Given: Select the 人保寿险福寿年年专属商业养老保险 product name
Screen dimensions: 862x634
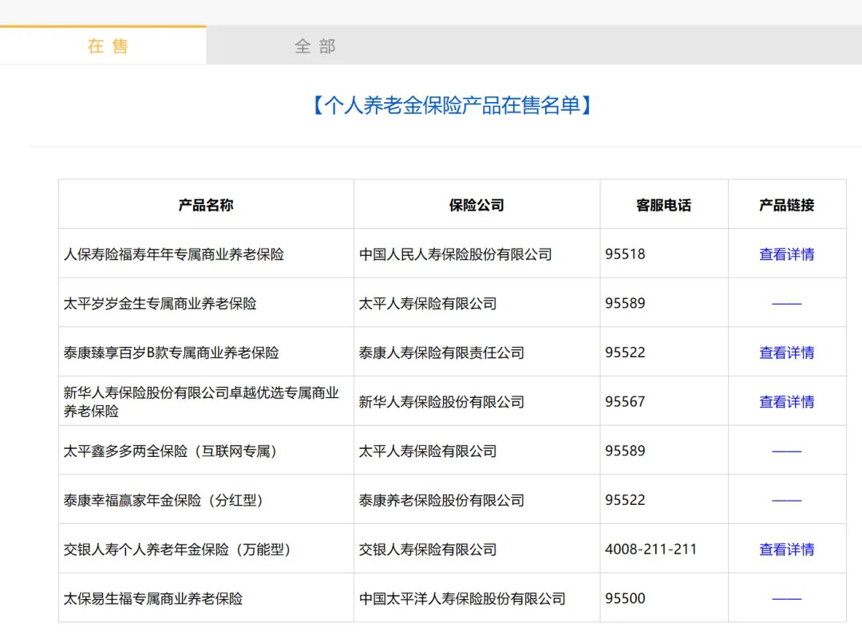Looking at the screenshot, I should [x=174, y=254].
